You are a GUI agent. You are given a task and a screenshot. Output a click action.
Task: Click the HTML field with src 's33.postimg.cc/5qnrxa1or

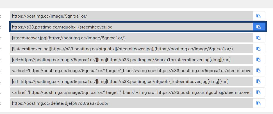tap(131, 70)
